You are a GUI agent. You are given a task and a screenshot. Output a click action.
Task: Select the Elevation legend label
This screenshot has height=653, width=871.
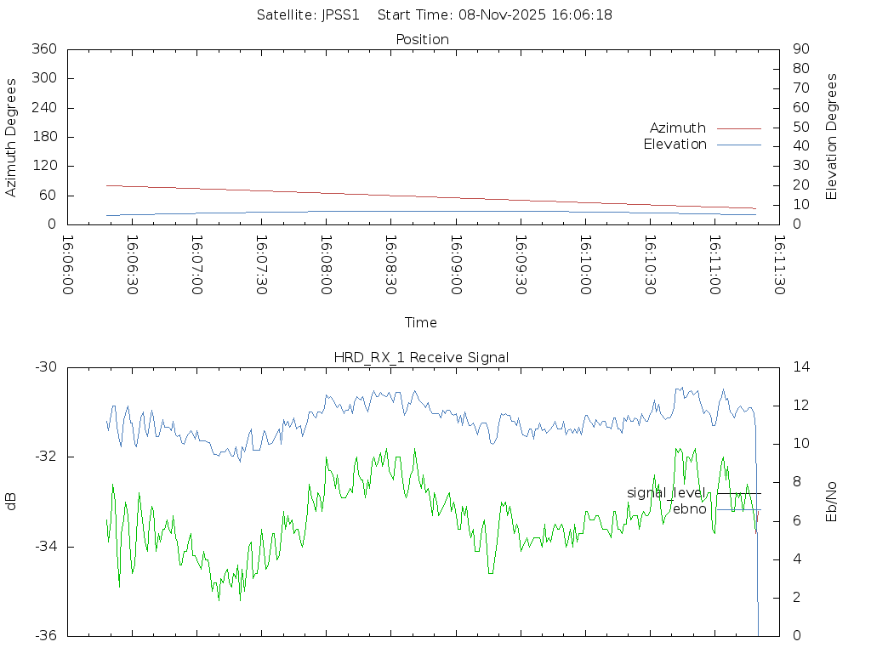[675, 145]
